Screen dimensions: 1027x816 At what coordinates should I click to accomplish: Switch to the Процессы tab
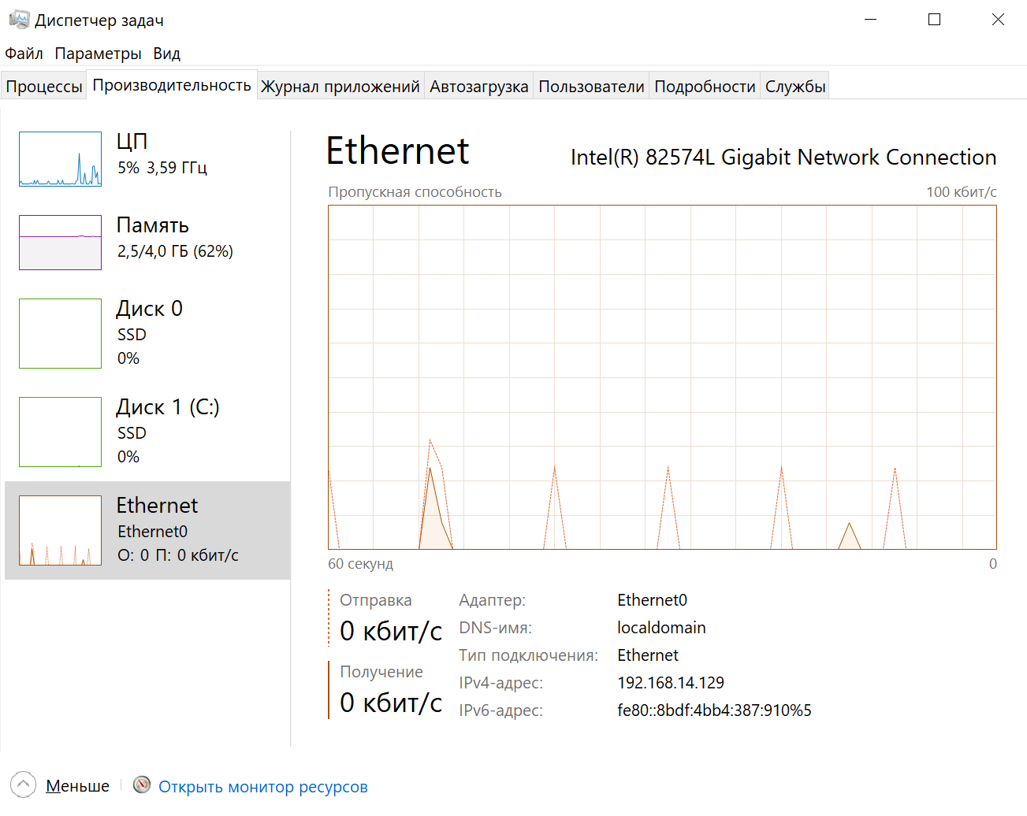tap(44, 87)
